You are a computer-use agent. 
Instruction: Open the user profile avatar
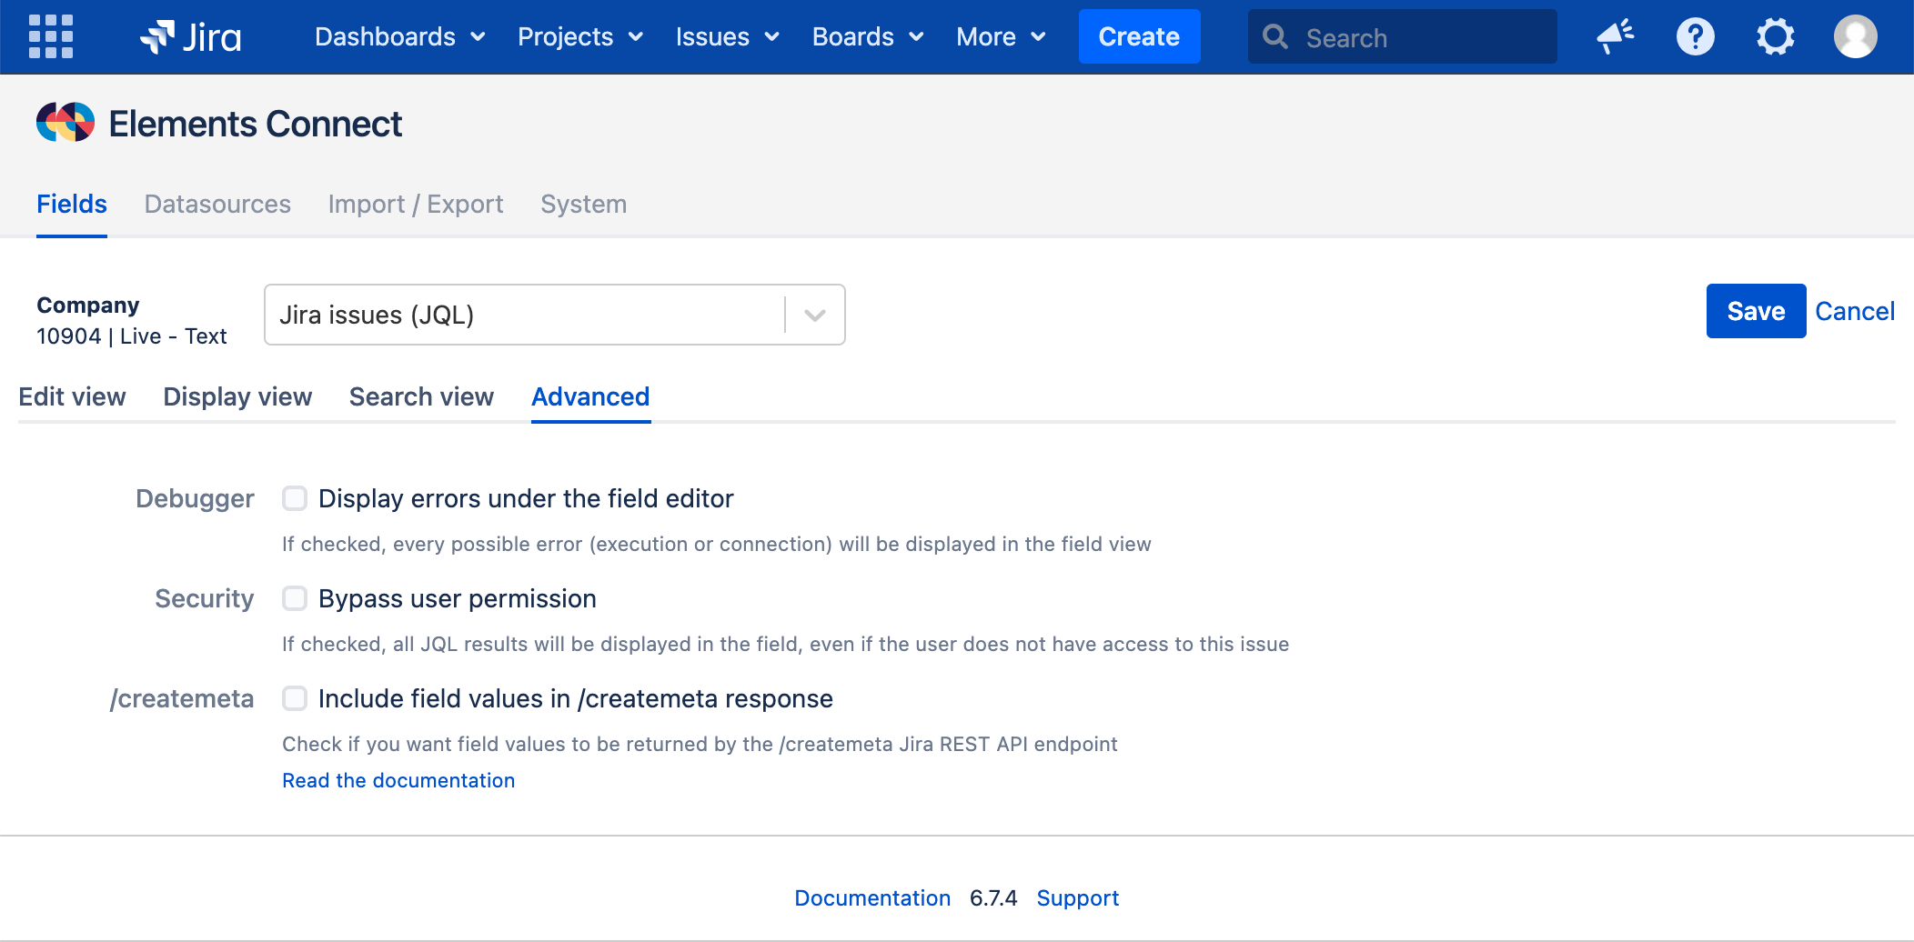coord(1855,36)
